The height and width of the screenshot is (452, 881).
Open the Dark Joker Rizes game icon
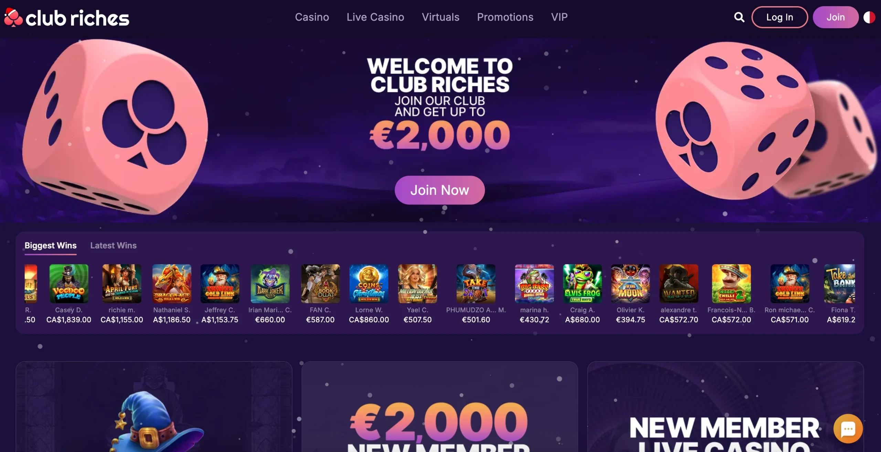tap(270, 284)
